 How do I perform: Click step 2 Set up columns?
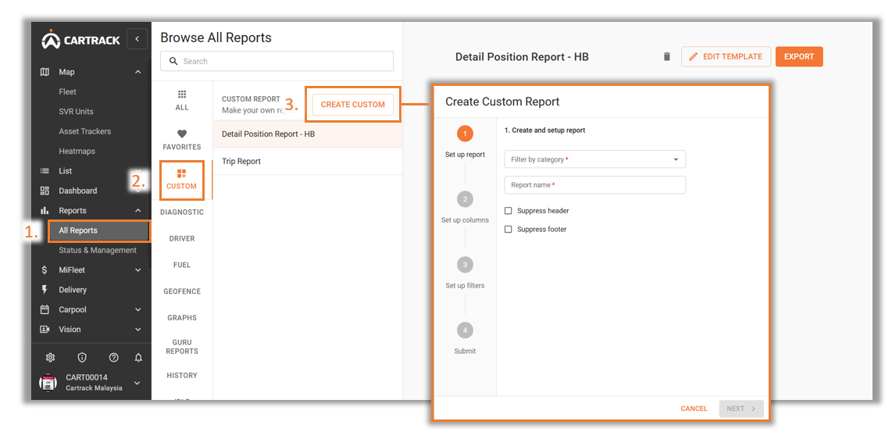click(465, 208)
